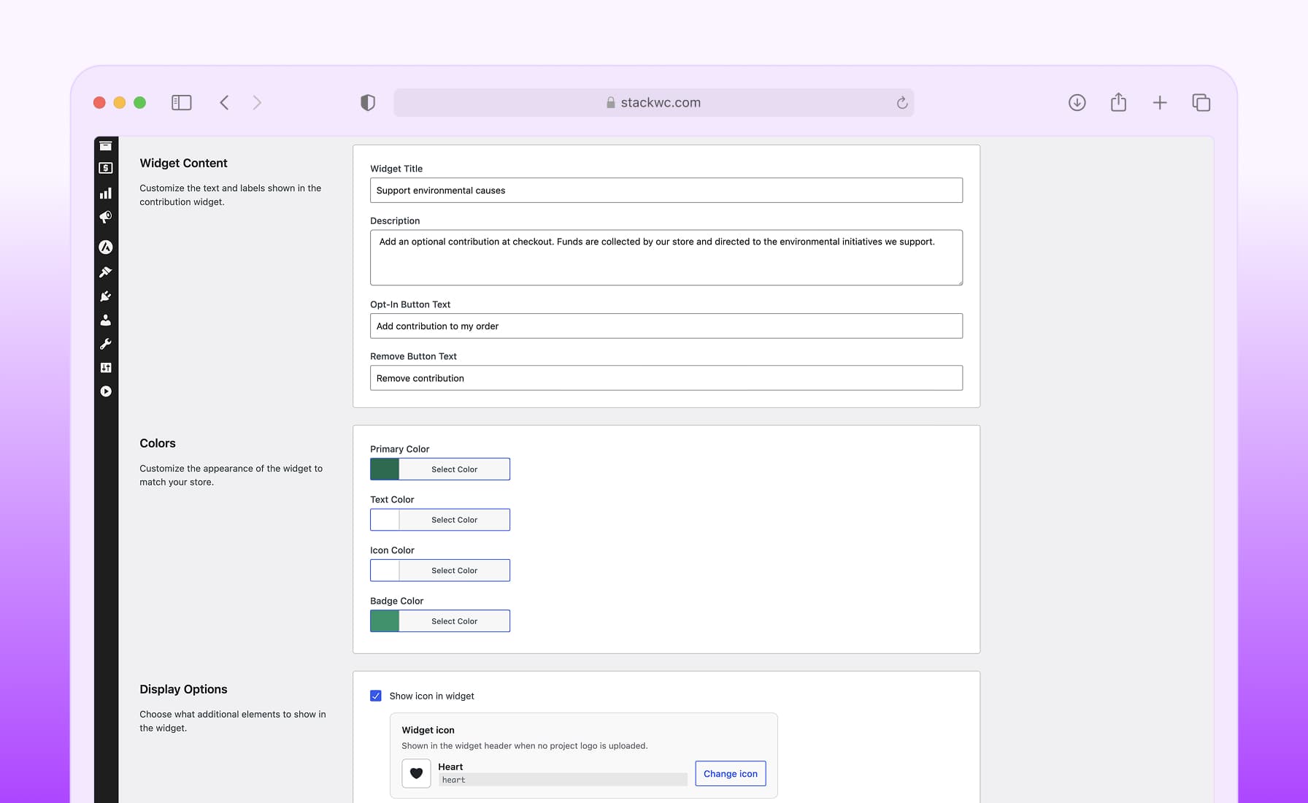Click the browser share icon

(1118, 102)
